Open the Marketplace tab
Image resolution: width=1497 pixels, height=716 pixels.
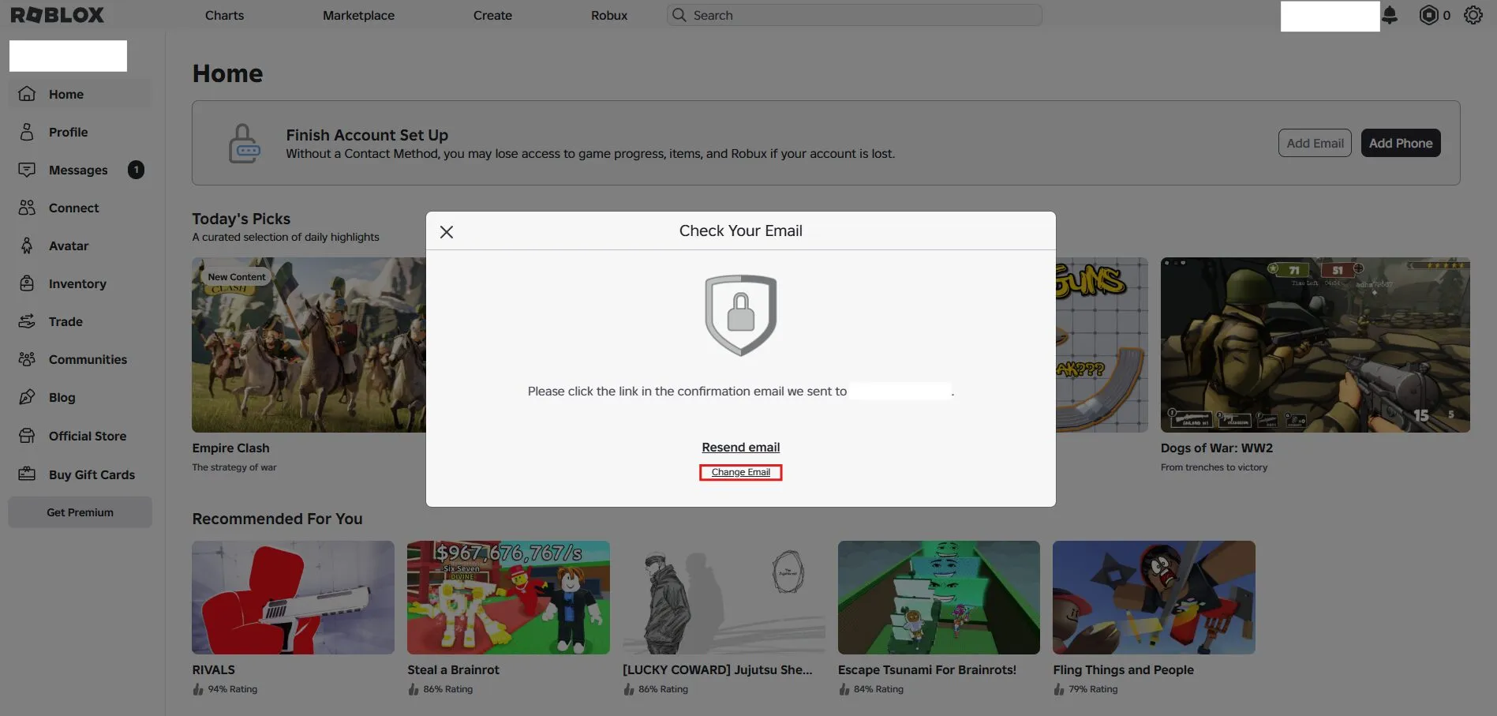[x=358, y=15]
